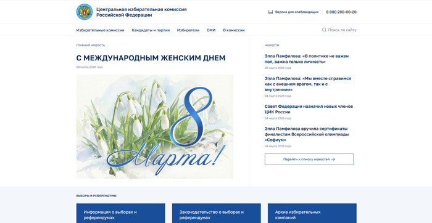Click date '08 марта 2026 года' under headline
The width and height of the screenshot is (432, 223).
89,67
